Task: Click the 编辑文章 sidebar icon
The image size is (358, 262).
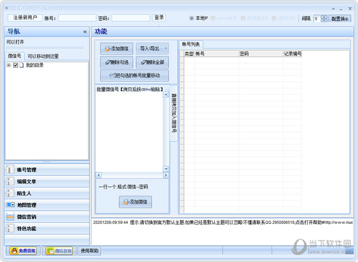Action: (10, 181)
